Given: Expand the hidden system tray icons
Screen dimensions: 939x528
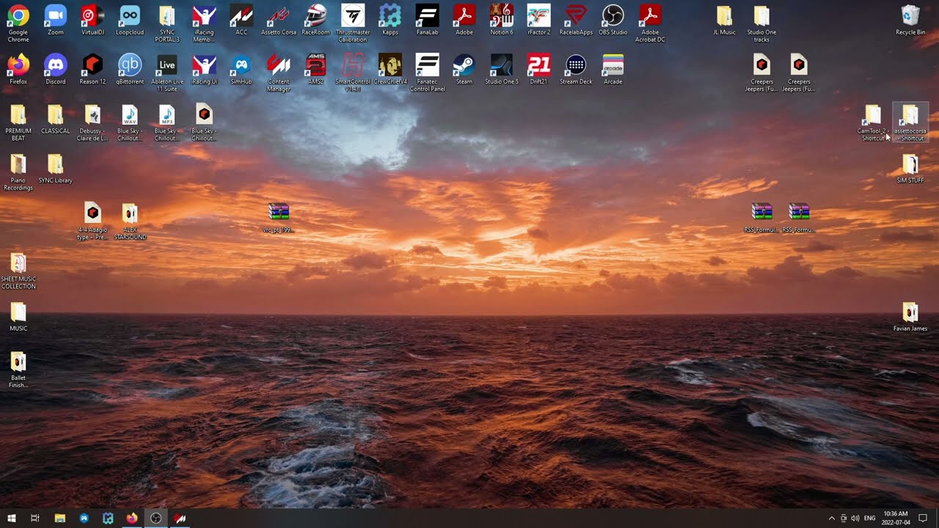Looking at the screenshot, I should (831, 518).
